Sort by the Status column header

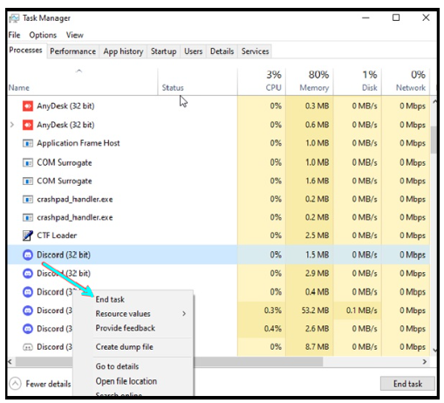(x=197, y=81)
